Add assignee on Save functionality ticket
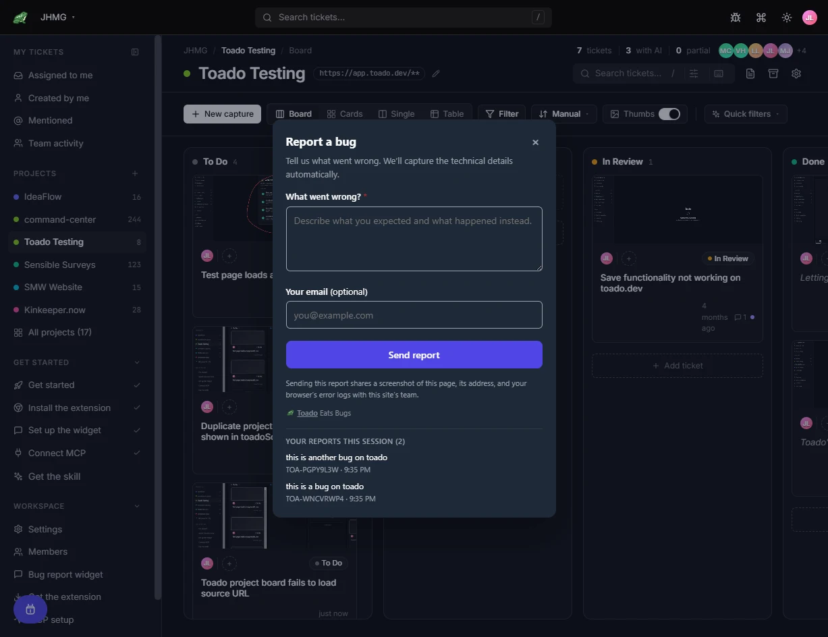Image resolution: width=828 pixels, height=637 pixels. tap(628, 258)
